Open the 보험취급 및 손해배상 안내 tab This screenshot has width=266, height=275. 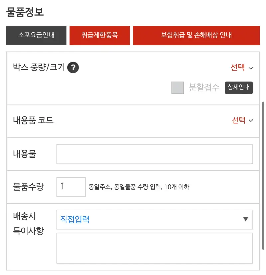pos(197,36)
